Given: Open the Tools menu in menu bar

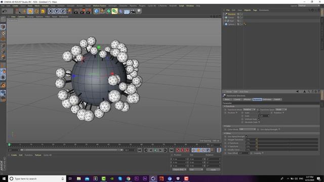Looking at the screenshot, I should tap(30, 6).
